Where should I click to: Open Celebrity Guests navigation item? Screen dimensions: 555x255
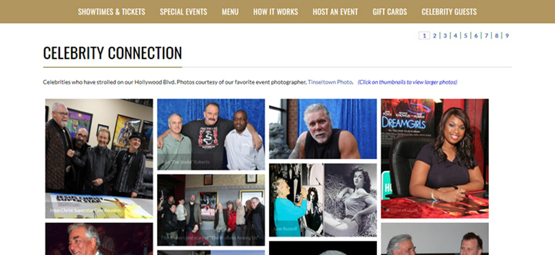coord(449,12)
